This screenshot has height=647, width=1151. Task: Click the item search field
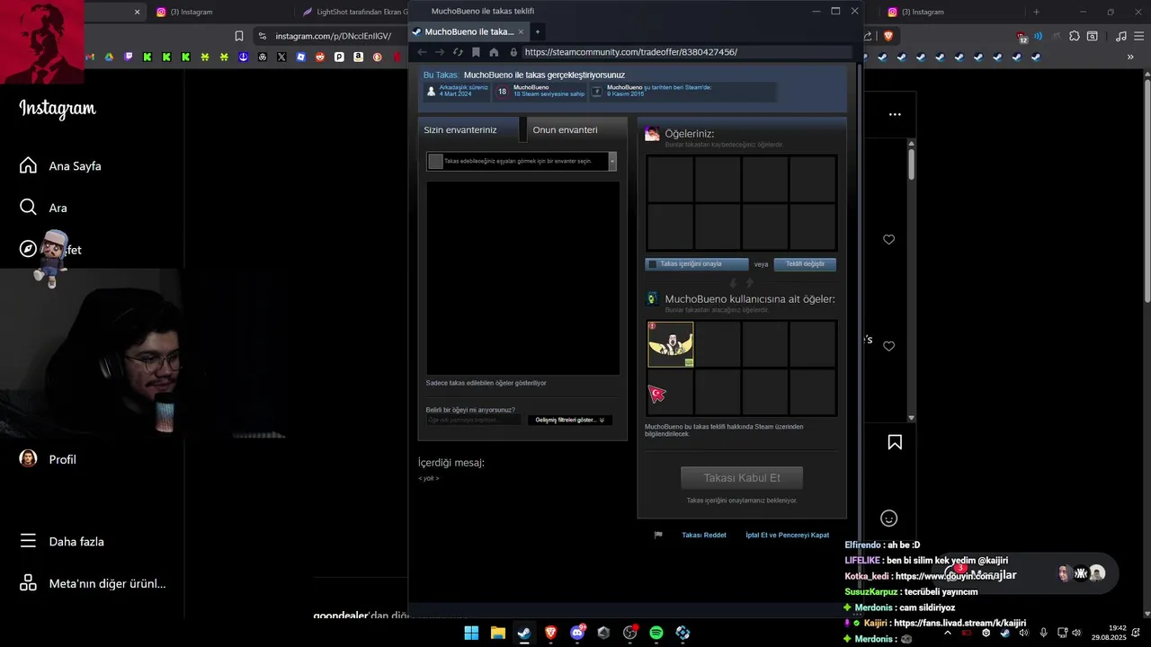474,420
